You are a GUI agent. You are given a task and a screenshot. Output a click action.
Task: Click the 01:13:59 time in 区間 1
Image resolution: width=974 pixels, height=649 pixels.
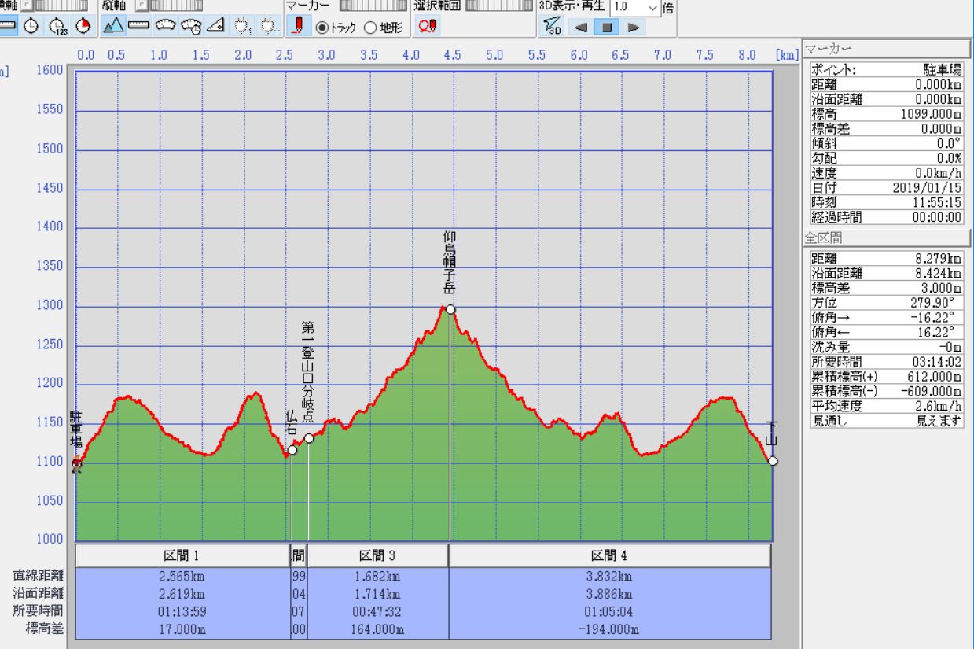[182, 611]
